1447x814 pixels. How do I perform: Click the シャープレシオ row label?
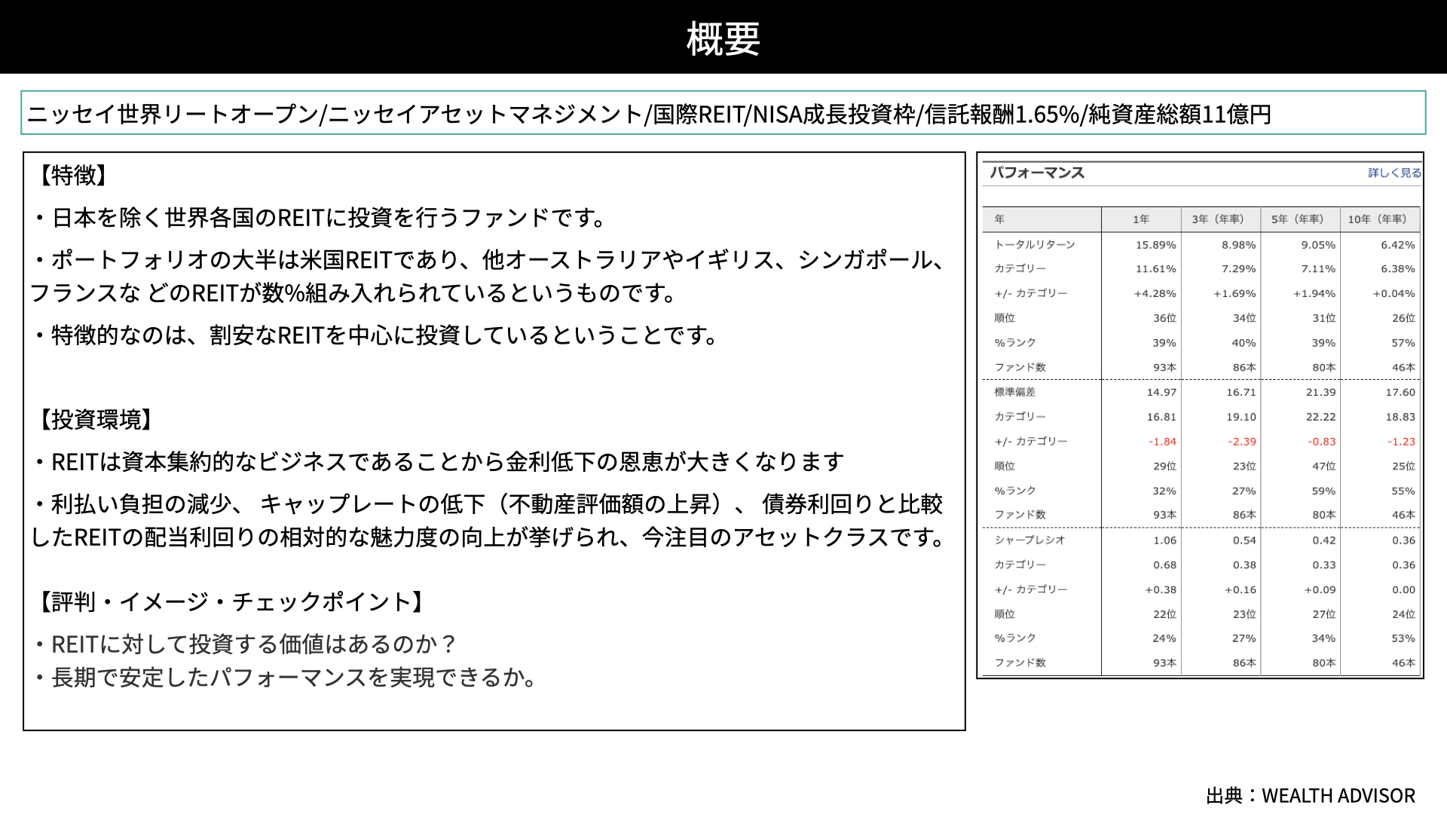(1029, 540)
